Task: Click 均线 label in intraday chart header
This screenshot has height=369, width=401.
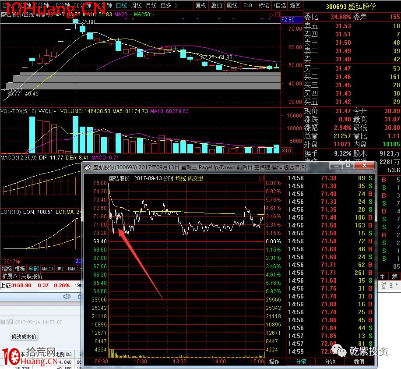Action: (180, 178)
